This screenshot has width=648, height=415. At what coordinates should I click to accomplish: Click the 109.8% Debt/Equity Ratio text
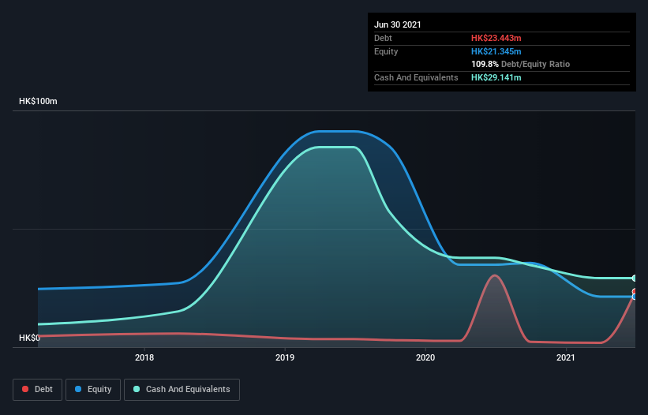tap(520, 64)
